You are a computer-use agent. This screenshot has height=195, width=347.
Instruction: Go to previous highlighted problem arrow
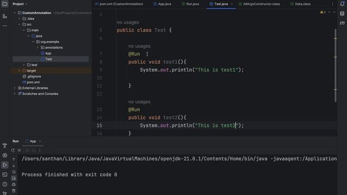coord(329,12)
